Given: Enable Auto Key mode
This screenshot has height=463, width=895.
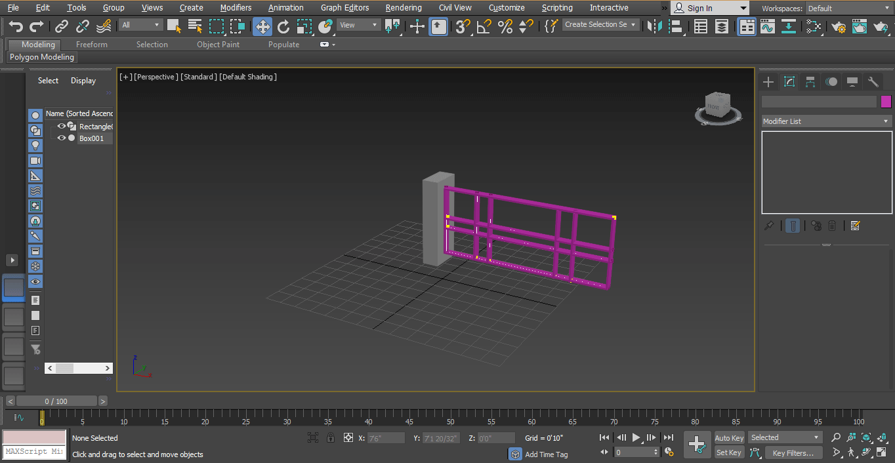Looking at the screenshot, I should coord(729,437).
